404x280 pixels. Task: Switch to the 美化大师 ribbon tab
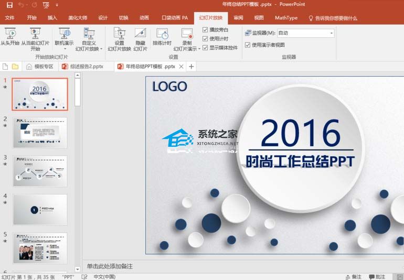78,18
